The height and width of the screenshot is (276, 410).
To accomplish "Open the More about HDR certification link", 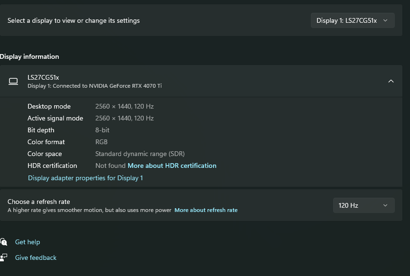I will click(172, 166).
